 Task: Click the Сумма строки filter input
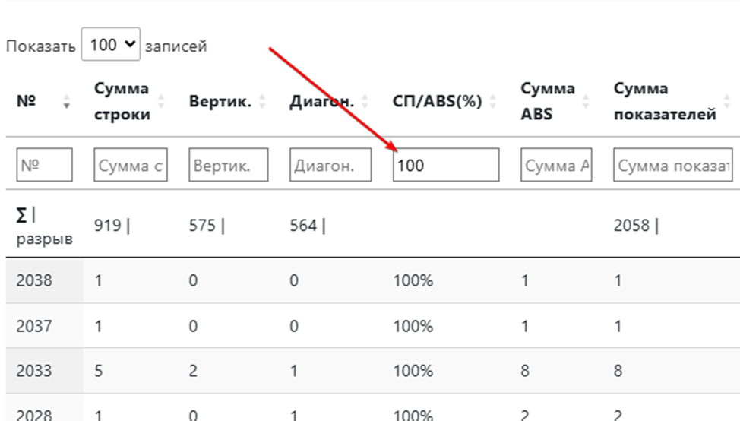(x=131, y=164)
